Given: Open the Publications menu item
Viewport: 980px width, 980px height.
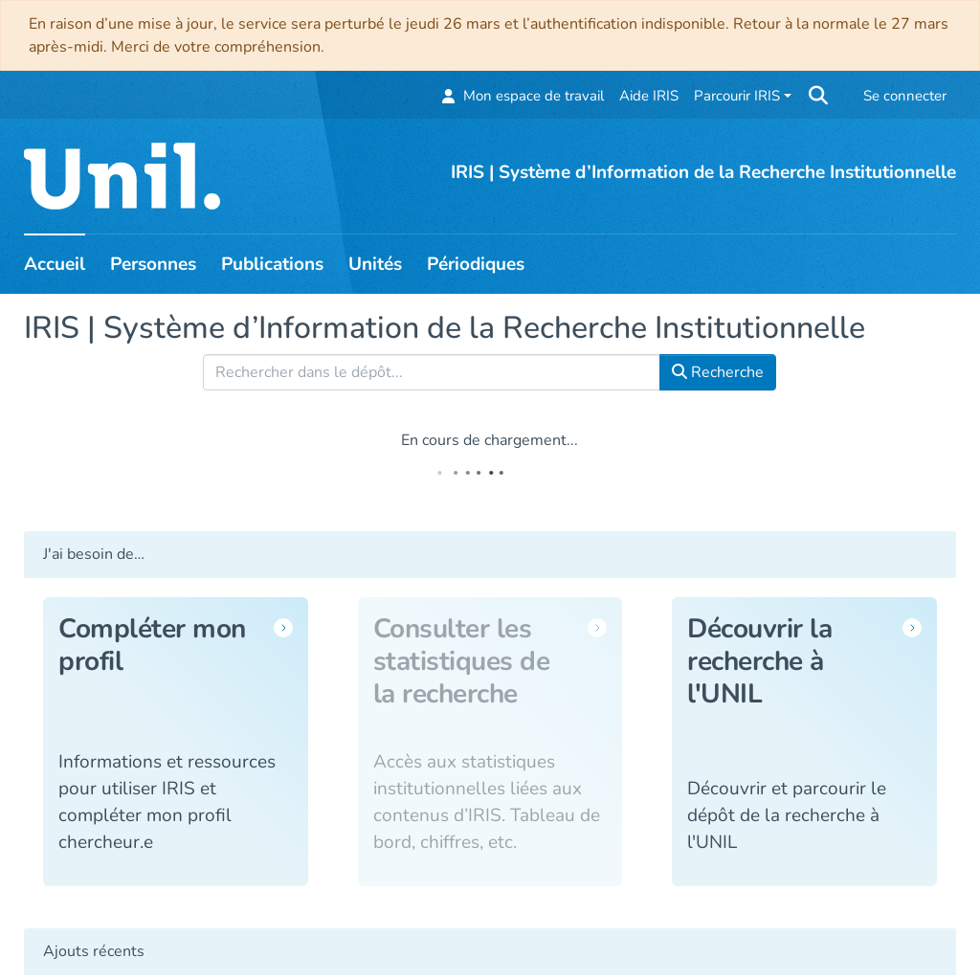Looking at the screenshot, I should (x=272, y=264).
